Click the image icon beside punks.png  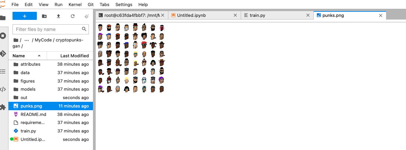tap(16, 106)
